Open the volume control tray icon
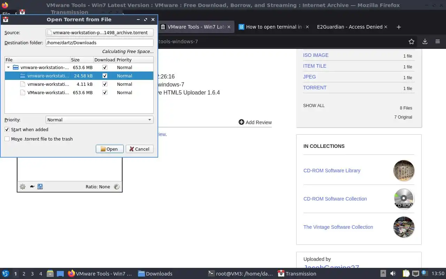Screen dimensions: 446x279 (x=393, y=273)
